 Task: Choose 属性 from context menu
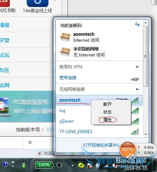pyautogui.click(x=107, y=120)
